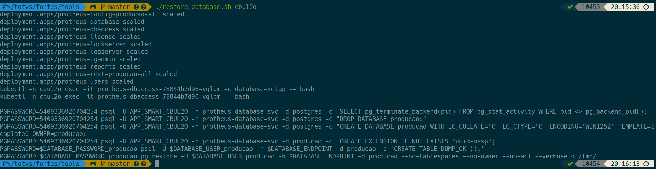656x169 pixels.
Task: Click the history number 10453
Action: click(x=591, y=7)
